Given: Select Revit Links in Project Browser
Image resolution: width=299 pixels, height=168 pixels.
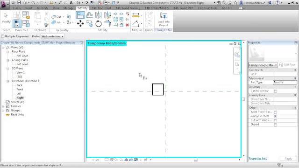Looking at the screenshot, I should pyautogui.click(x=17, y=115).
